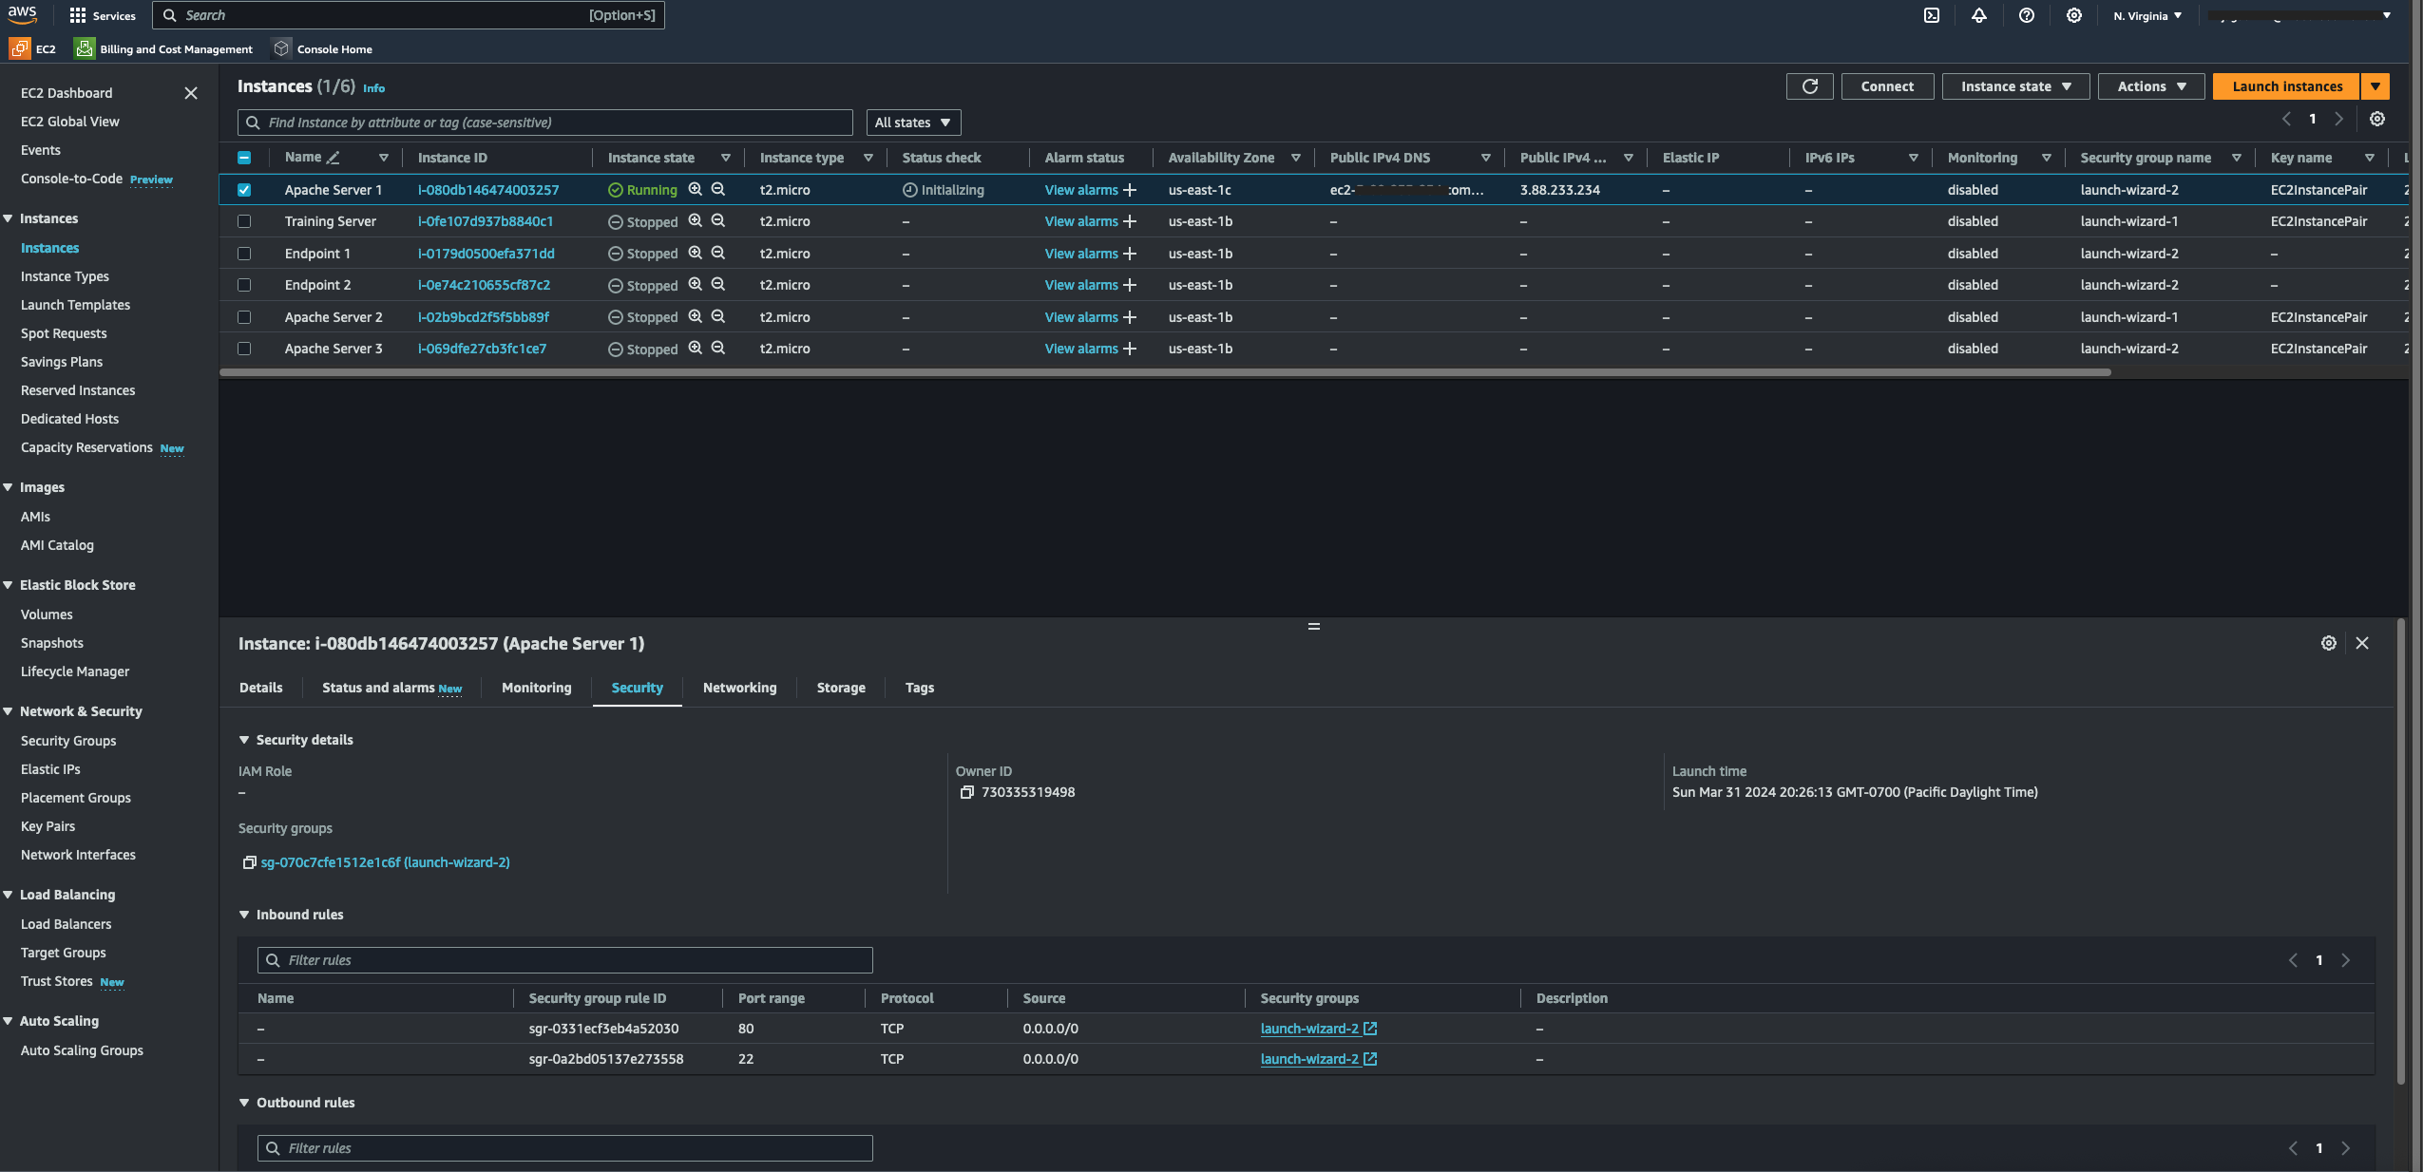This screenshot has height=1172, width=2423.
Task: Open the Instance state dropdown button
Action: [x=2014, y=86]
